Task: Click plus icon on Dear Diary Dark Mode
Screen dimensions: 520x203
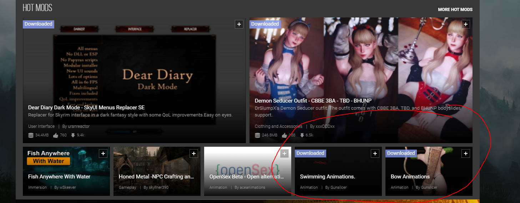Action: [x=239, y=24]
